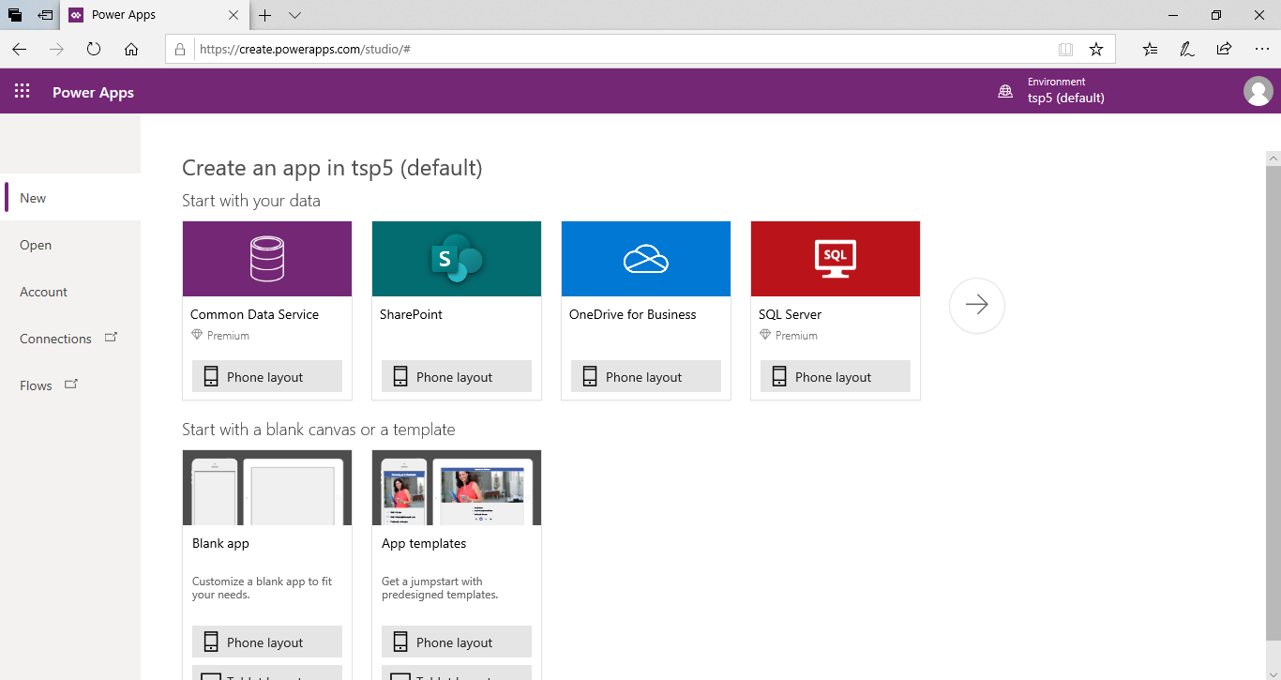The image size is (1281, 680).
Task: Show more data sources with arrow button
Action: pyautogui.click(x=976, y=305)
